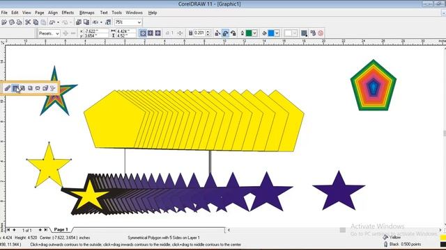Image resolution: width=446 pixels, height=250 pixels.
Task: Open Object and Color Acceleration icon
Action: (304, 33)
